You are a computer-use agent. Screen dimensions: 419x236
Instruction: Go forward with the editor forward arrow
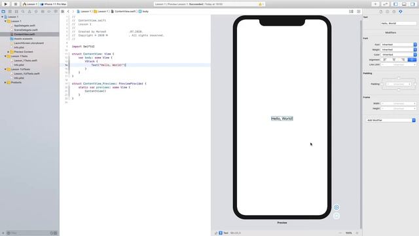coord(73,12)
